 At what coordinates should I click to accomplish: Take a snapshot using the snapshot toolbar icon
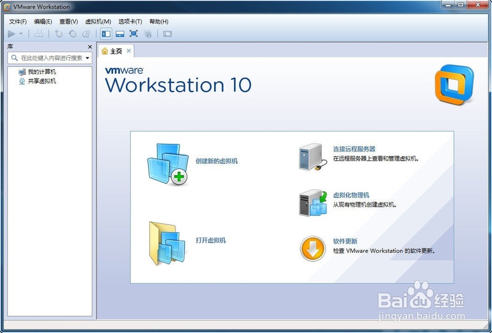click(59, 33)
